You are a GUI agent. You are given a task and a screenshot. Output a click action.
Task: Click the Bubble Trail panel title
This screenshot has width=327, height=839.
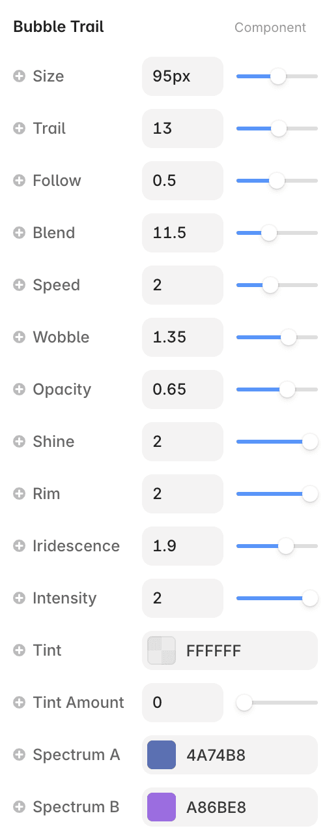click(x=59, y=27)
